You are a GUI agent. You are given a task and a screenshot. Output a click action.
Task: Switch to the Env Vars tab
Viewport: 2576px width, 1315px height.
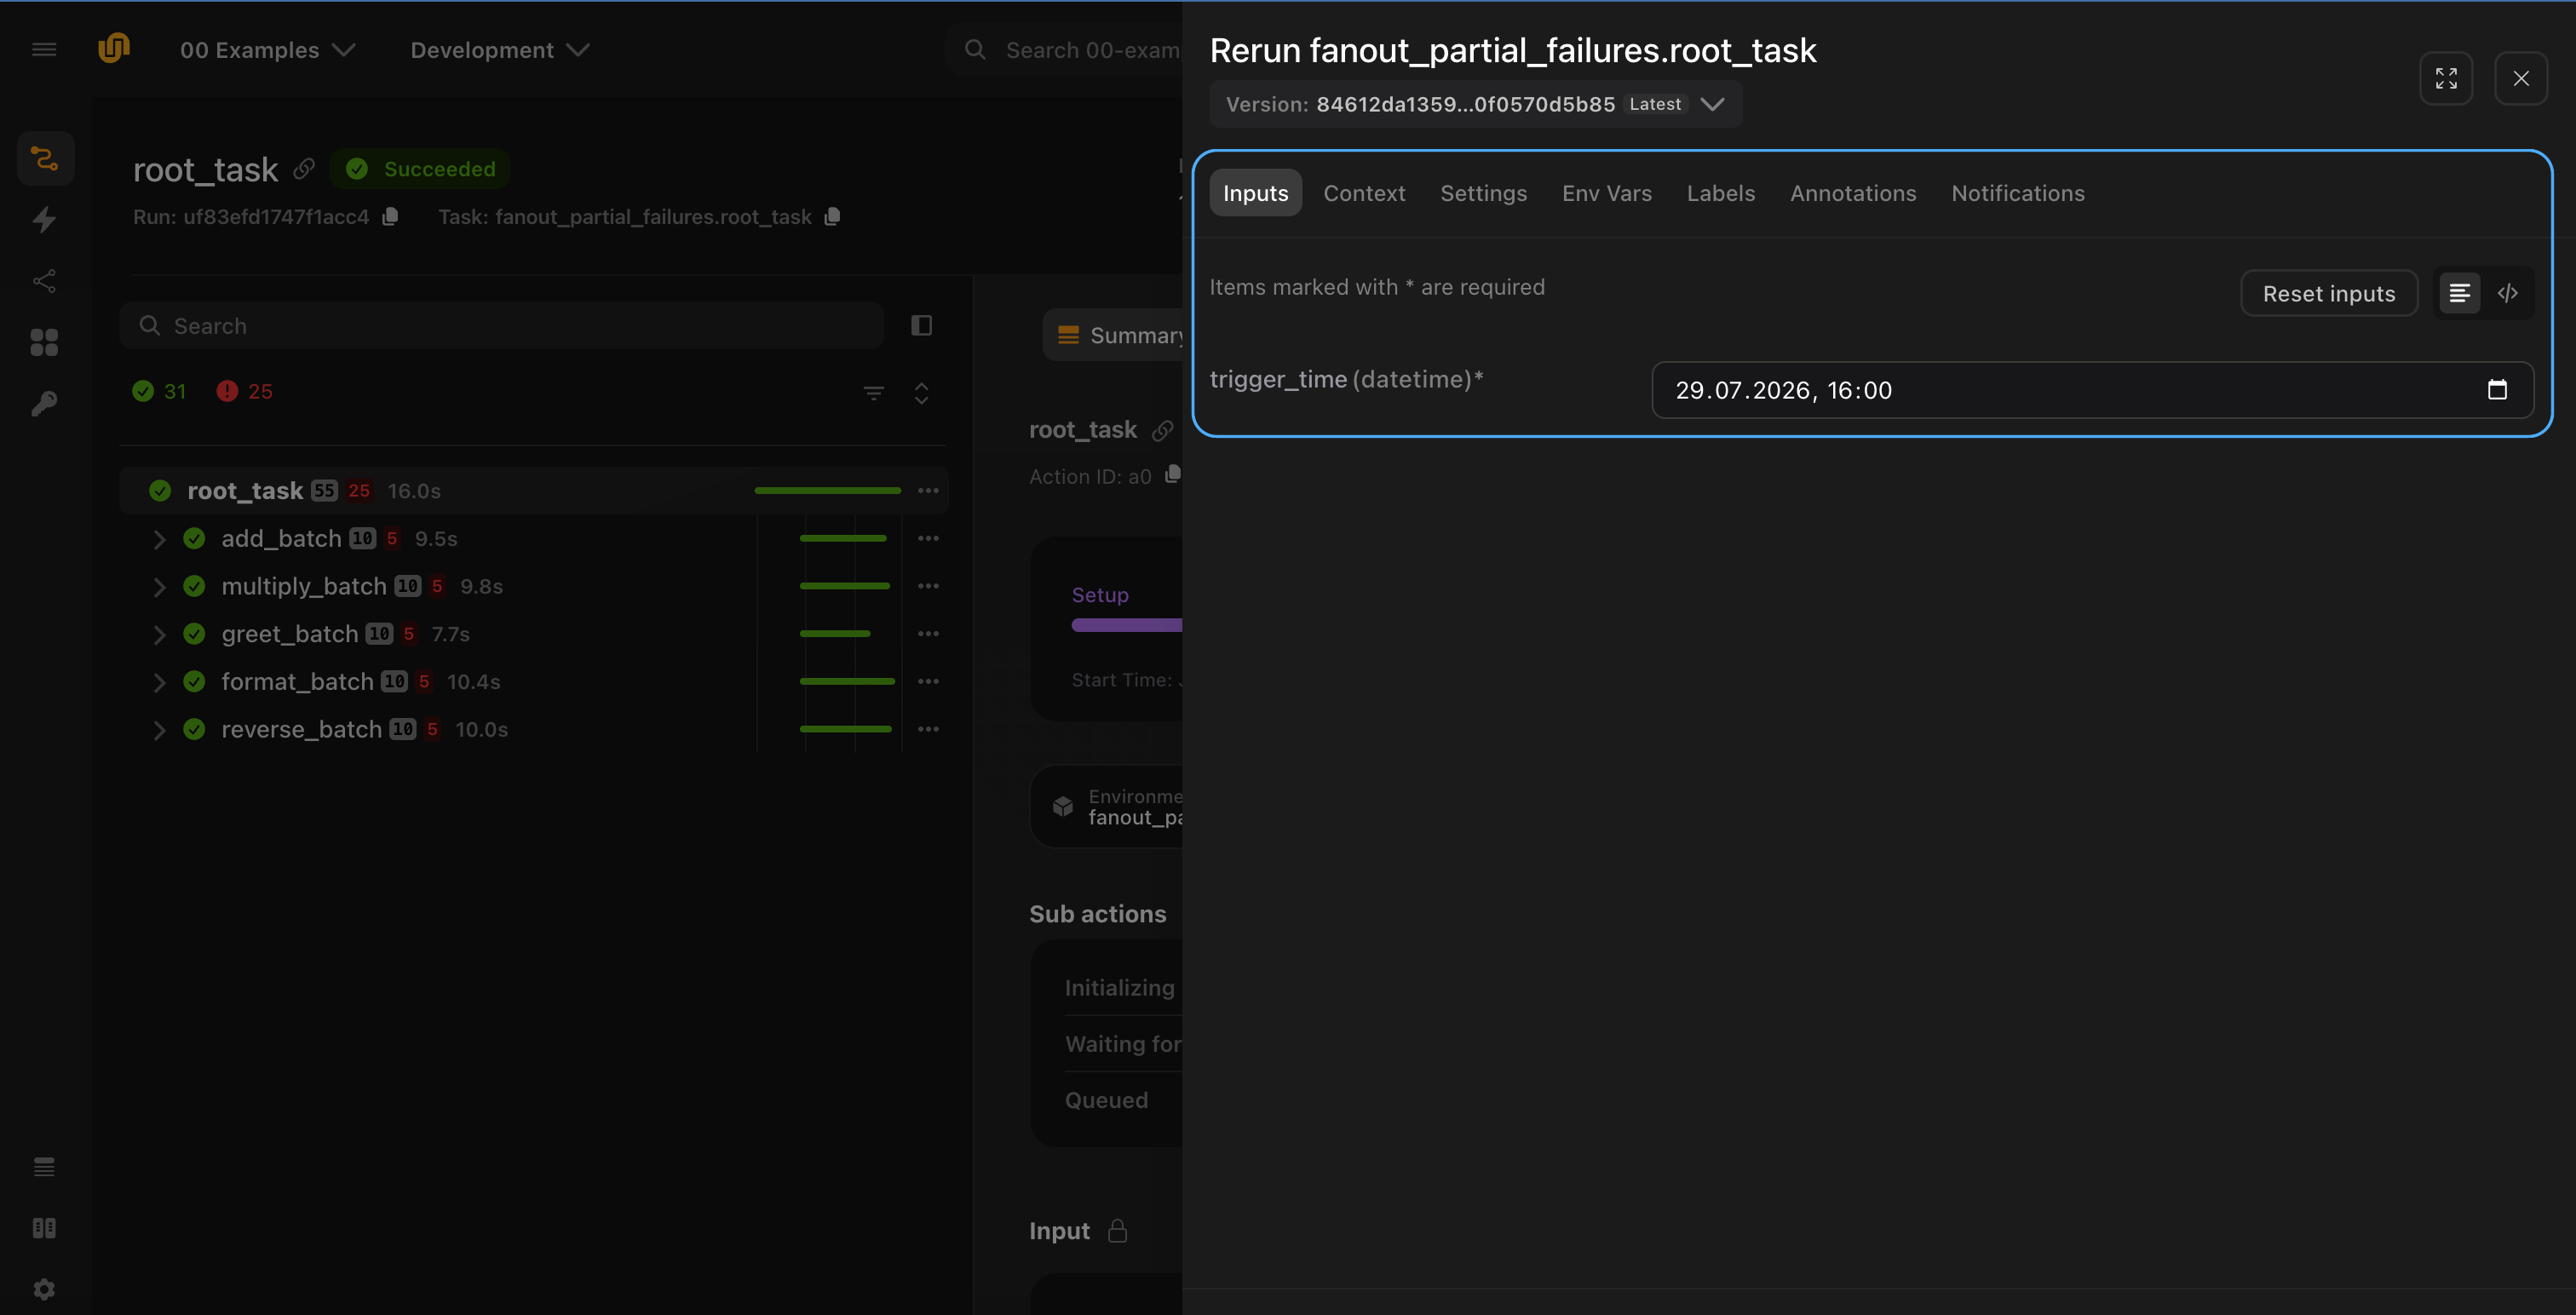1606,193
